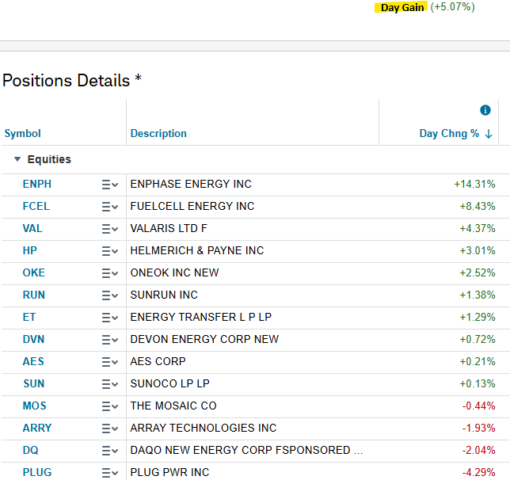Click the Positions Details heading

click(72, 80)
